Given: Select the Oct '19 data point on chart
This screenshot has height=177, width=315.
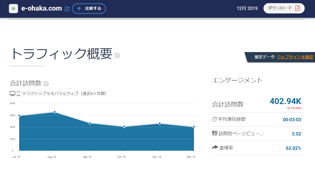Looking at the screenshot, I should tap(124, 127).
